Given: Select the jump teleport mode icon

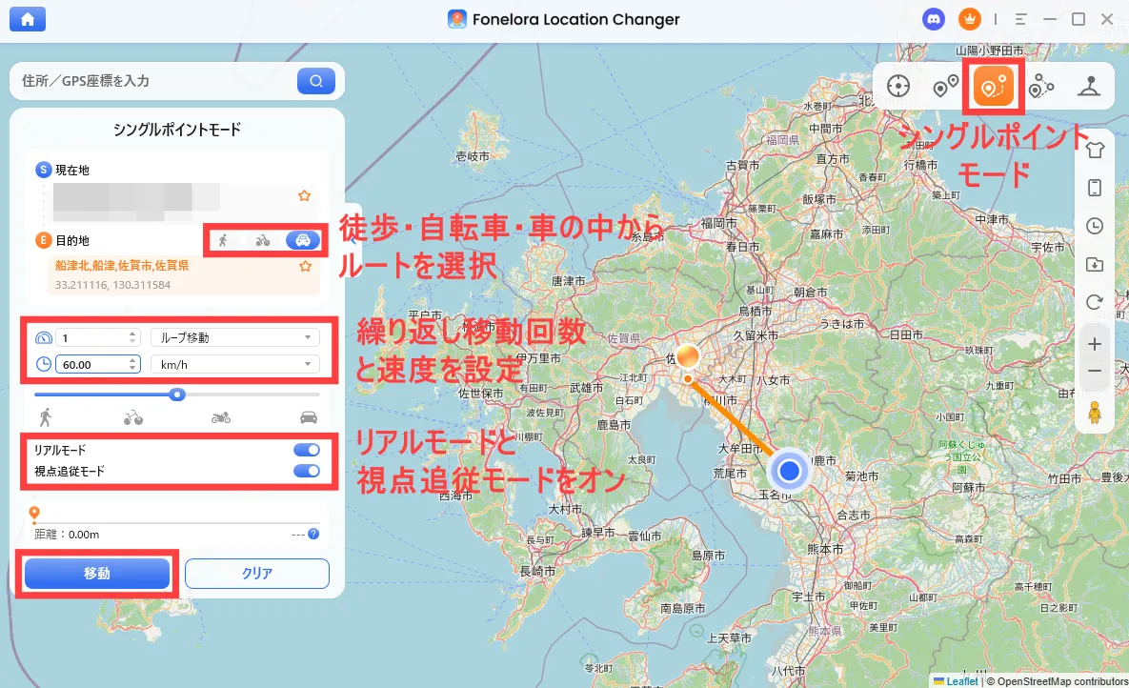Looking at the screenshot, I should [x=945, y=87].
